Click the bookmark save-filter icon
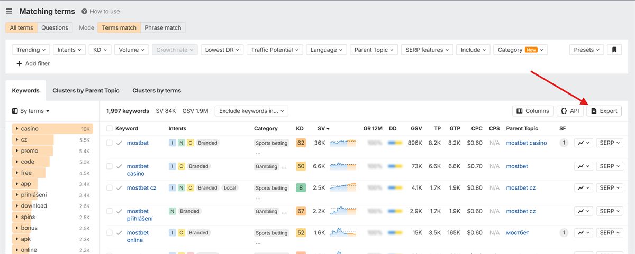The image size is (635, 254). (x=614, y=50)
